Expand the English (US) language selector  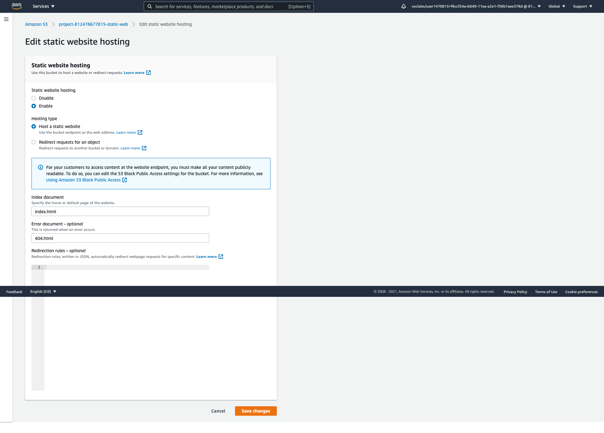43,291
